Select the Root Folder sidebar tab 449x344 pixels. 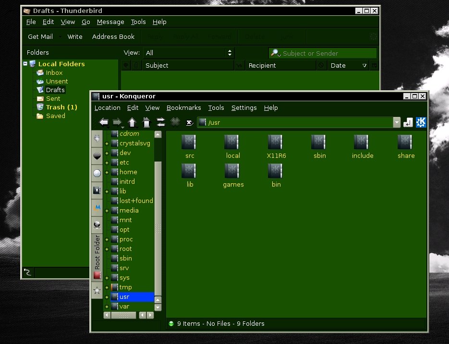97,257
